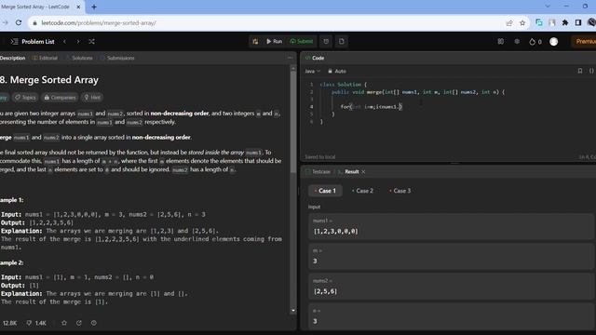
Task: Click the nums2 input value [2,5,6]
Action: [325, 291]
